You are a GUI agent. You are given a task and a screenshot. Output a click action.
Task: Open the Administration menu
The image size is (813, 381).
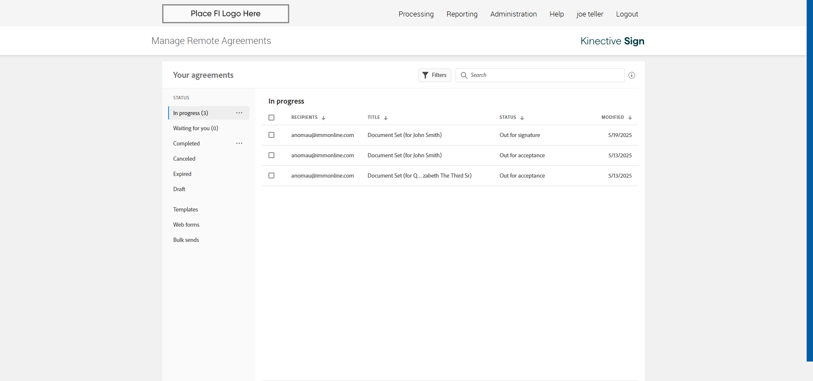click(513, 14)
